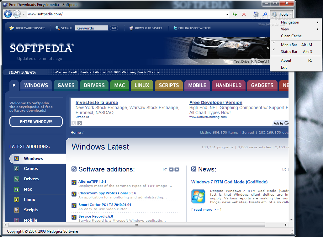The width and height of the screenshot is (323, 237).
Task: Click the ad's next arrow button
Action: pos(80,123)
